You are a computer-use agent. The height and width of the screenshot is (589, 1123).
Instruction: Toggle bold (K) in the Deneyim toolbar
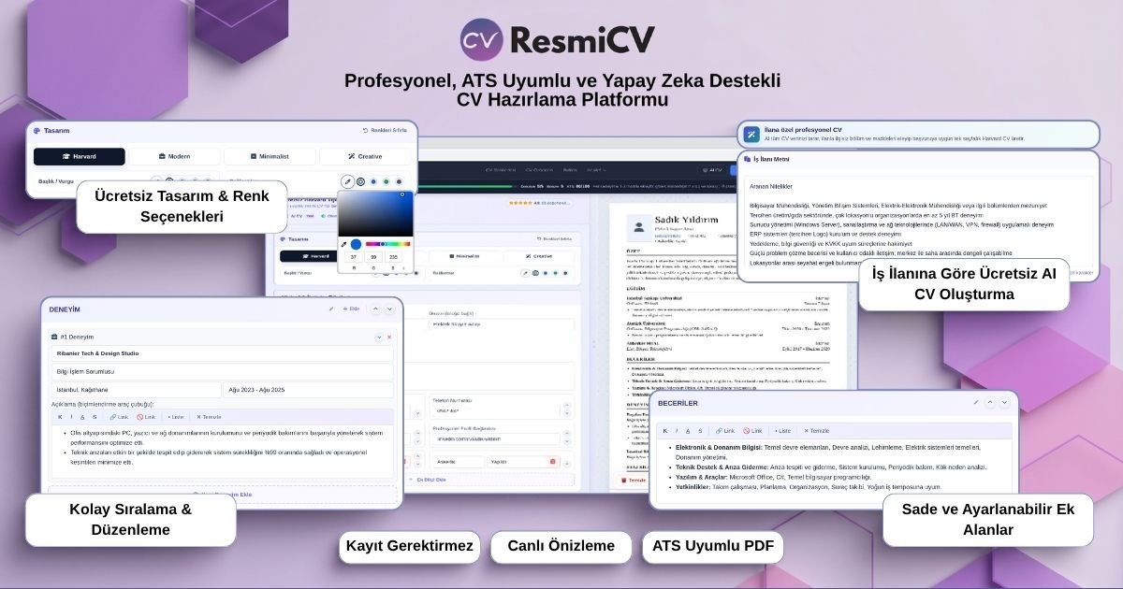click(x=60, y=417)
